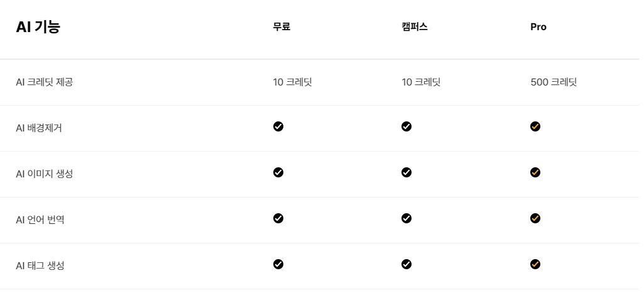This screenshot has height=295, width=644.
Task: Click the AI 기능 section heading
Action: tap(38, 27)
